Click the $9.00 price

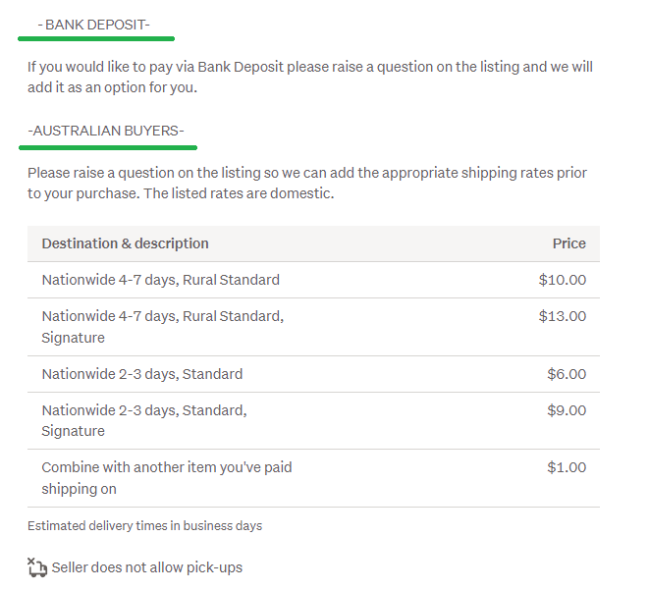click(566, 410)
